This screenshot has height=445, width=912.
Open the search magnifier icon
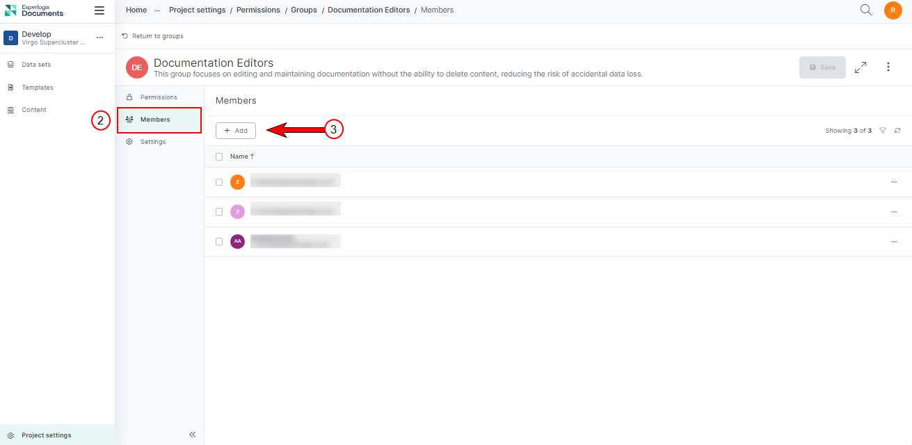pos(865,10)
